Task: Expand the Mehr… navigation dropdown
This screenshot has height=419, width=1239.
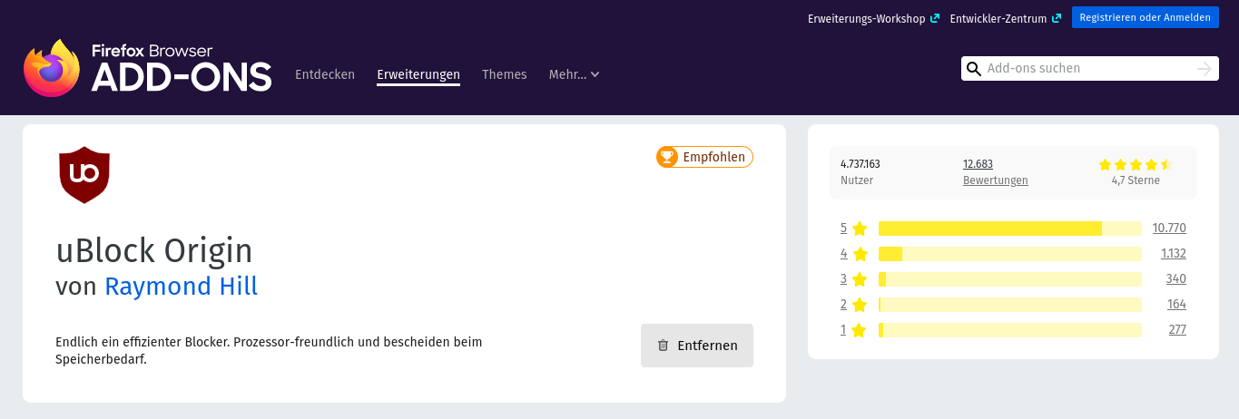Action: (x=575, y=74)
